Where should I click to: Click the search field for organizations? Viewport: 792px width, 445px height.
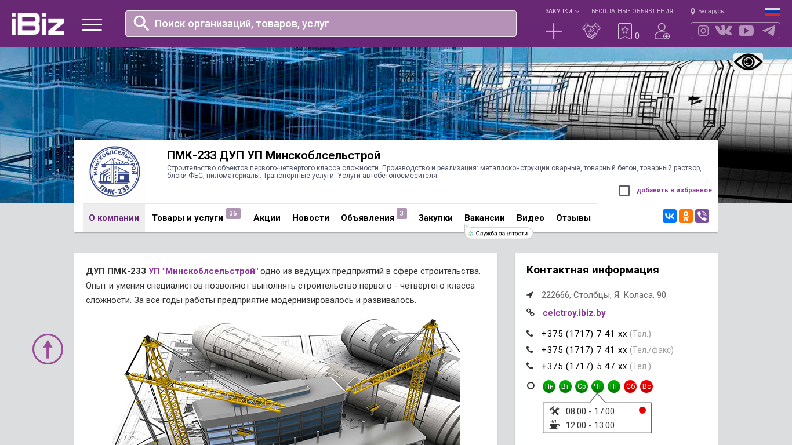pos(321,23)
